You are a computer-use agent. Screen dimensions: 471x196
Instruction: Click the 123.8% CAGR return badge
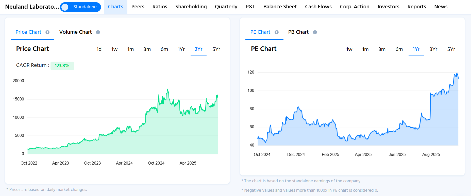coord(62,66)
